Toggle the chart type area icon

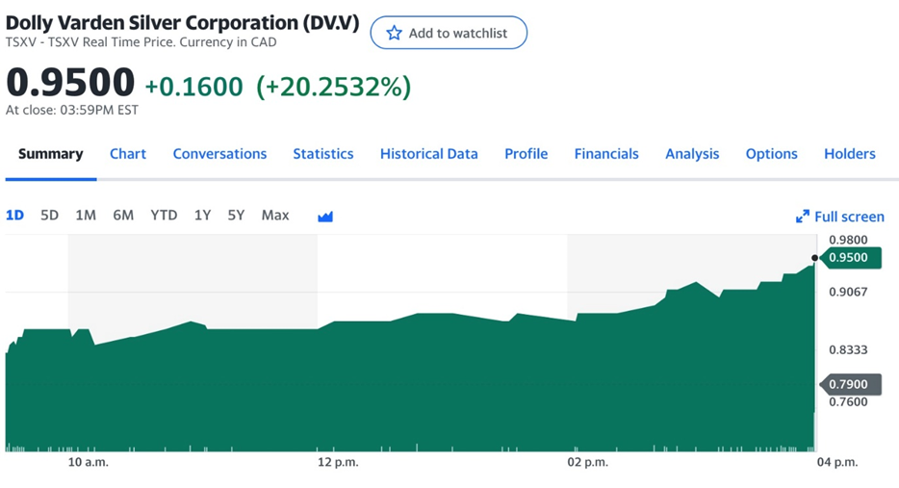[x=325, y=216]
